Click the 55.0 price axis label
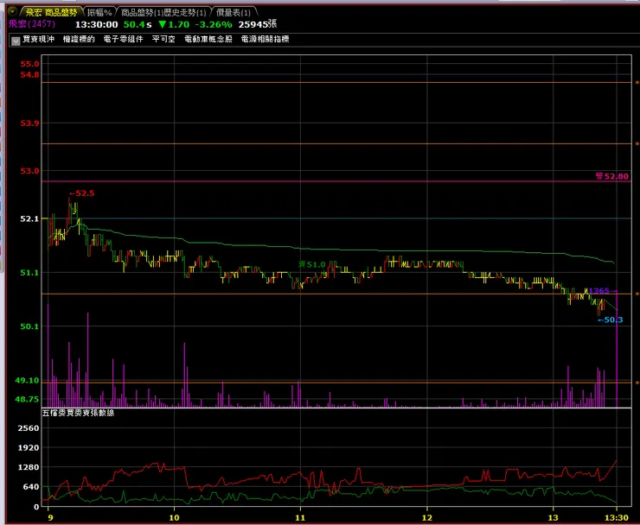Screen dimensions: 640x525 (29, 64)
